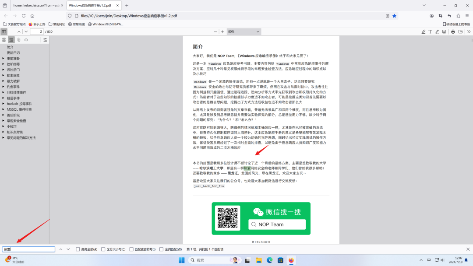Select the freehand Draw tool

[x=438, y=31]
